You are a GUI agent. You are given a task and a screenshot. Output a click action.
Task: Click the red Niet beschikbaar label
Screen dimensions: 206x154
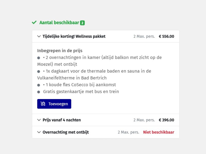[x=158, y=132]
